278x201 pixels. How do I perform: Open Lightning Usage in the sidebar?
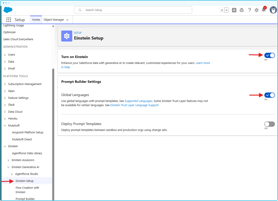click(x=14, y=25)
